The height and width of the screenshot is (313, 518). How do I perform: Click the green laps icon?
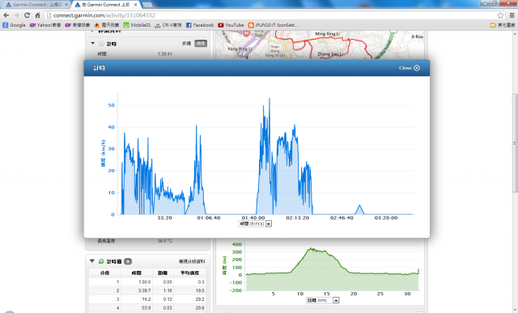[x=101, y=261]
